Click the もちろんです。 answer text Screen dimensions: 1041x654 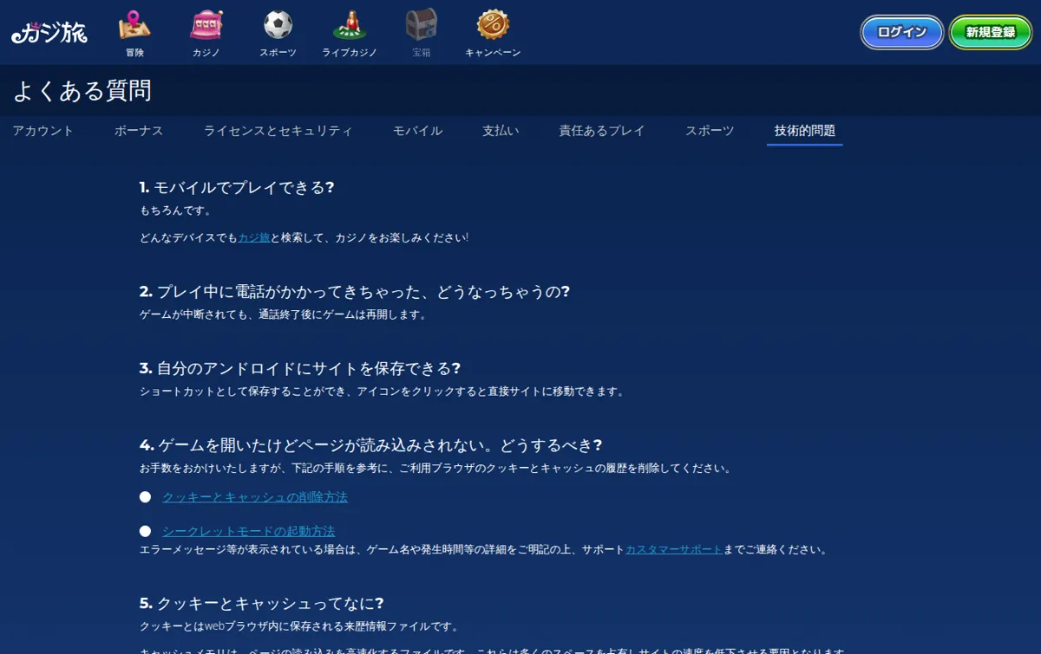(x=175, y=210)
